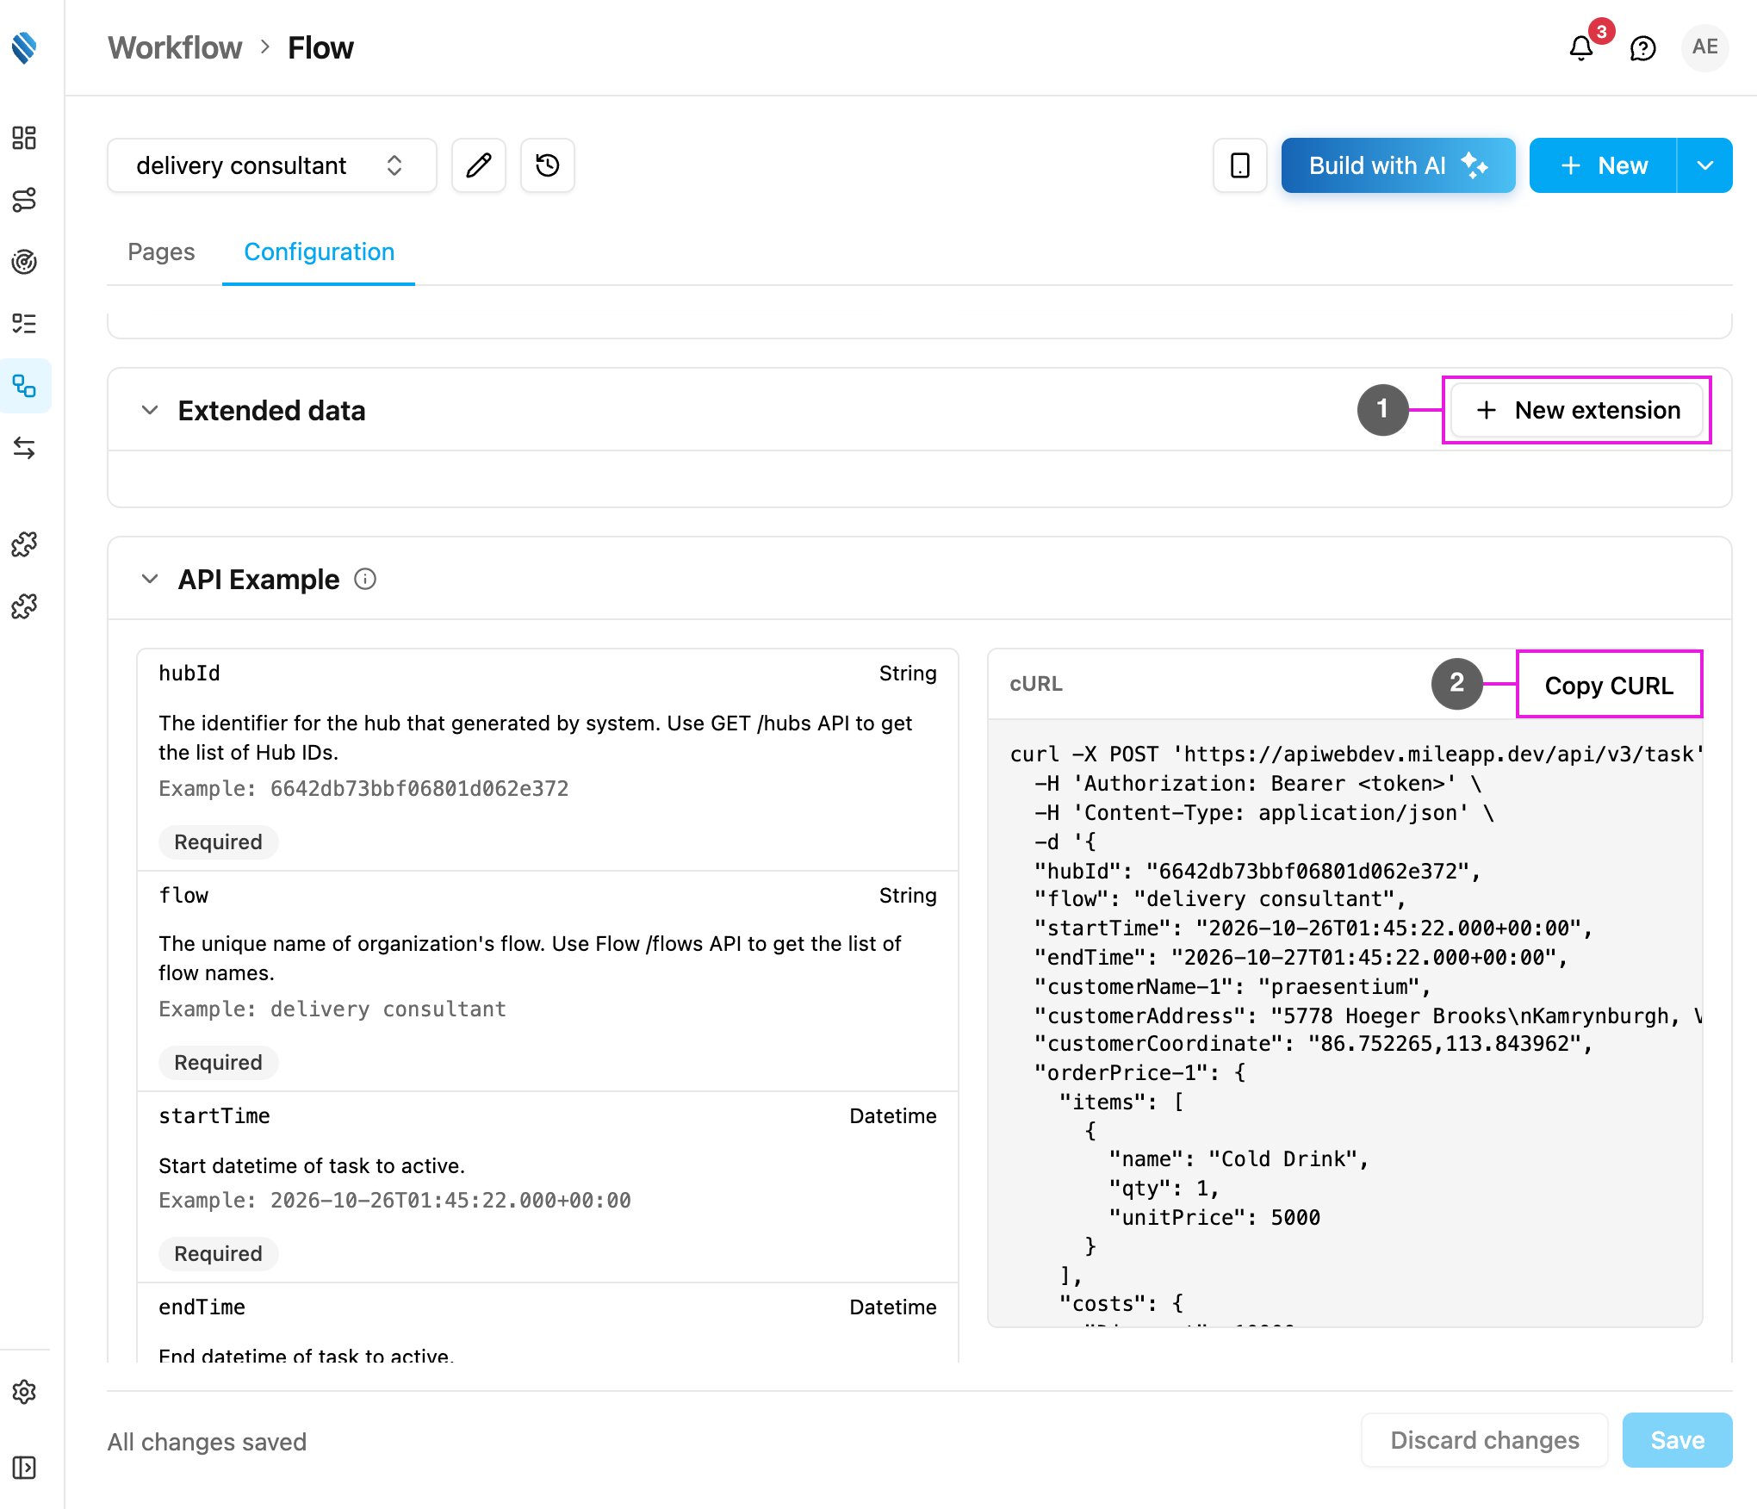Open the route/path icon in sidebar

(x=24, y=200)
